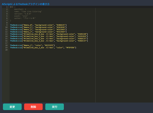
Task: Click the #menu_1 color "#CCFEFD" line
Action: [x=32, y=45]
